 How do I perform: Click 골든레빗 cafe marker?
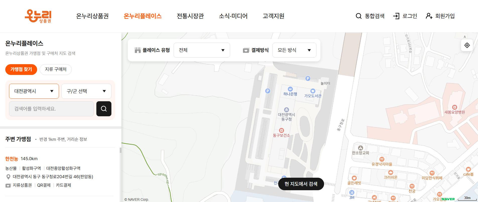pyautogui.click(x=354, y=178)
